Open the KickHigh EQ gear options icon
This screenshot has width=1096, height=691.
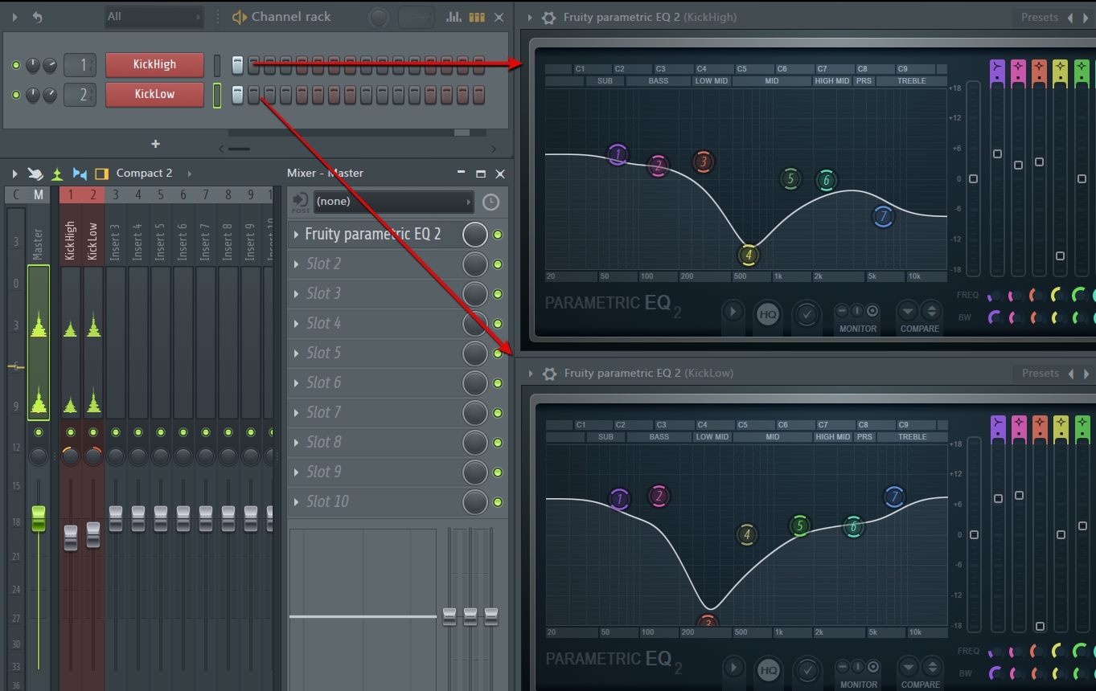pos(549,18)
